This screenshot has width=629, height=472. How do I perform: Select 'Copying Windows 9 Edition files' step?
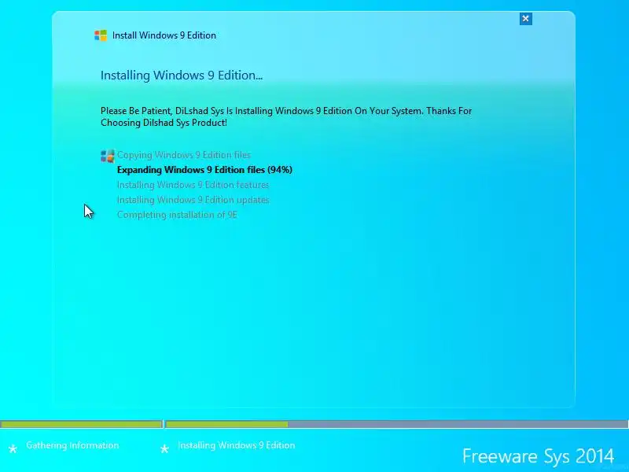pyautogui.click(x=184, y=155)
